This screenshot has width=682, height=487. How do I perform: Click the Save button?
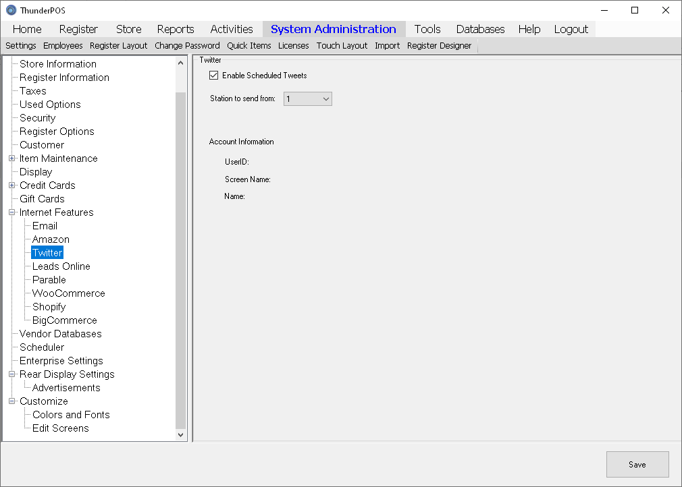click(637, 465)
